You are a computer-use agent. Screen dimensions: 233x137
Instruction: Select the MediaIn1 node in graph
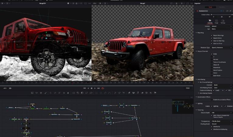(x=11, y=108)
